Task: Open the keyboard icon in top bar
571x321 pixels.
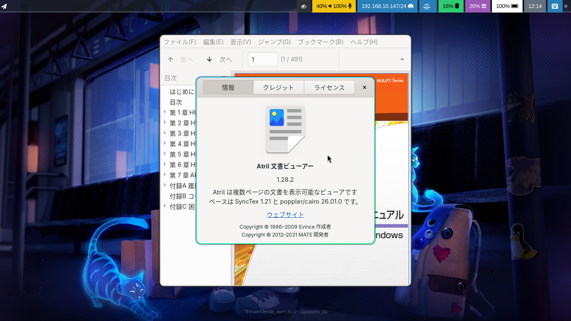Action: click(x=555, y=6)
